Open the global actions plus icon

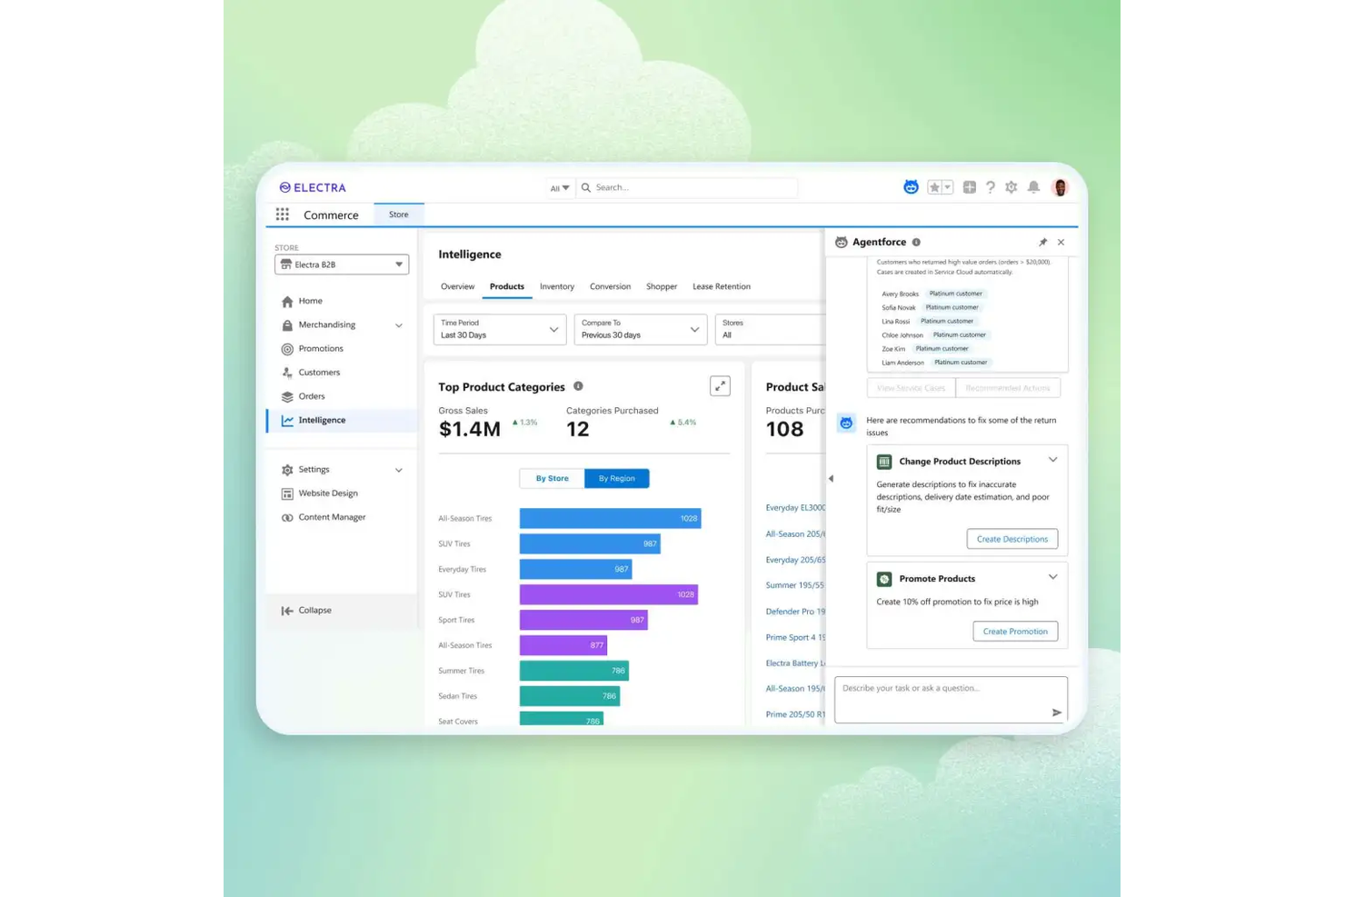[x=970, y=187]
